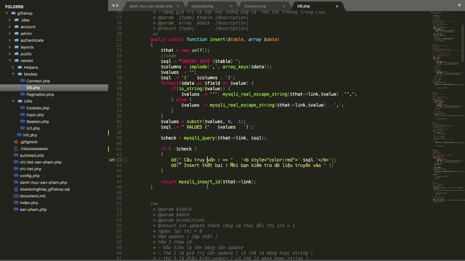Screen dimensions: 465x261
Task: Click danh-muc-san-pham.php icon in the sidebar
Action: click(x=16, y=182)
